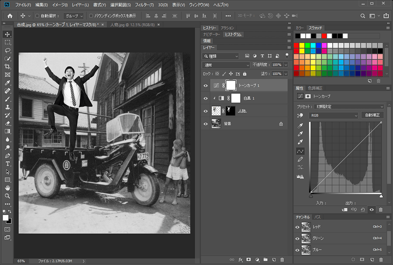Screen dimensions: 393x265
Task: Select the Zoom tool in toolbar
Action: (7, 196)
